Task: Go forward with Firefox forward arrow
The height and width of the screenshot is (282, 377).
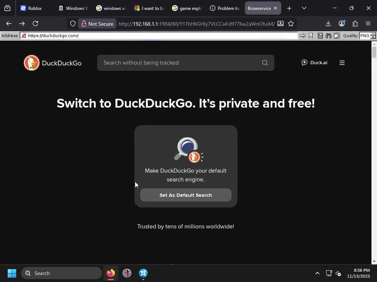Action: 22,23
